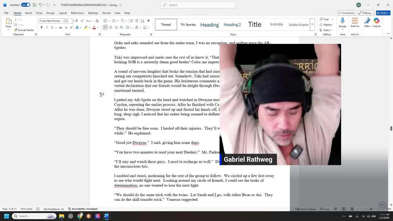The width and height of the screenshot is (393, 221).
Task: Open the Editing mode dropdown
Action: [366, 13]
